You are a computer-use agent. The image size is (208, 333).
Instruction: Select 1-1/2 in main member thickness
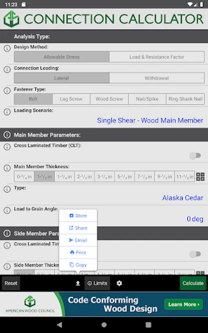point(44,176)
